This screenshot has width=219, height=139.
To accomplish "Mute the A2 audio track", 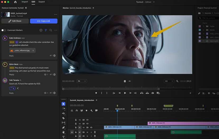I will click(x=87, y=136).
